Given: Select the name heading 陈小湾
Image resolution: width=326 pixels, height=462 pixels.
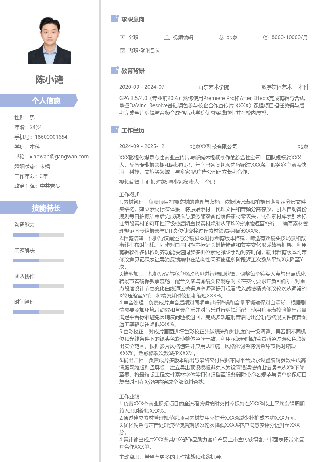Looking at the screenshot, I should (x=50, y=80).
